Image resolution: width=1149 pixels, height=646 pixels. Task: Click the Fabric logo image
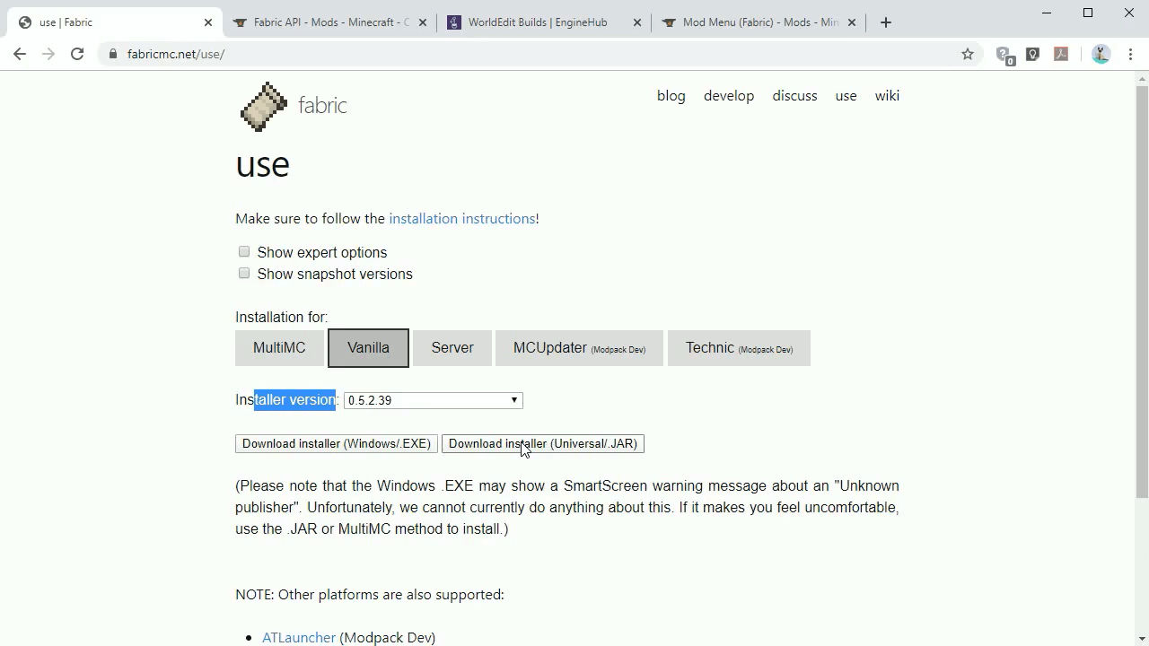point(263,107)
